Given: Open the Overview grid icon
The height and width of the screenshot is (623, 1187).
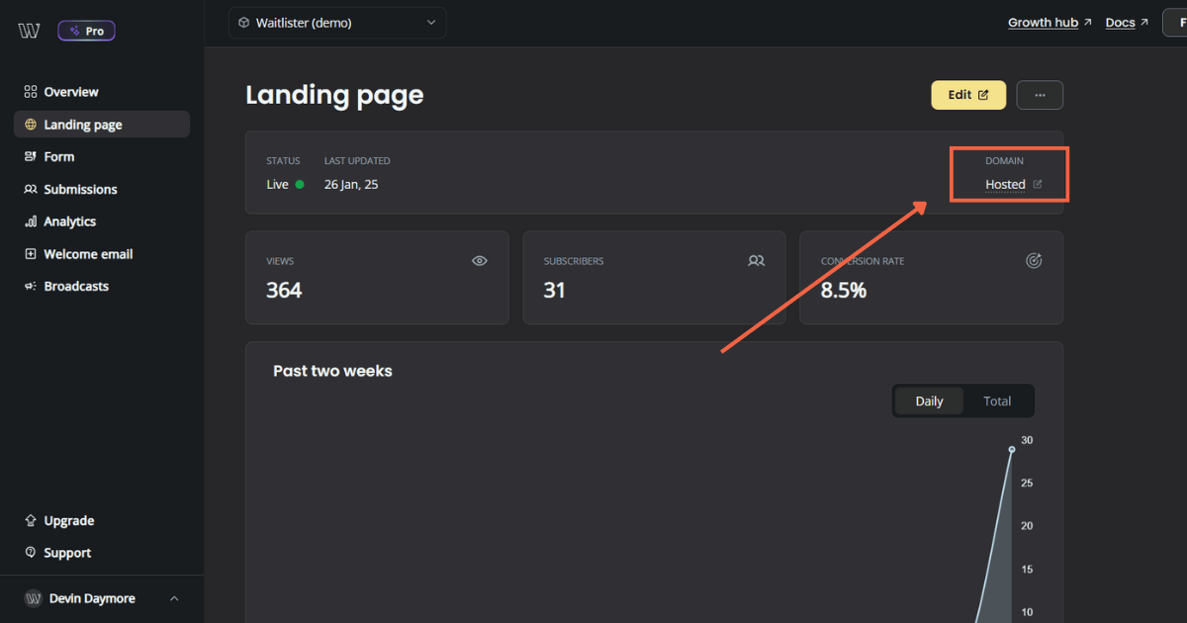Looking at the screenshot, I should pyautogui.click(x=29, y=91).
